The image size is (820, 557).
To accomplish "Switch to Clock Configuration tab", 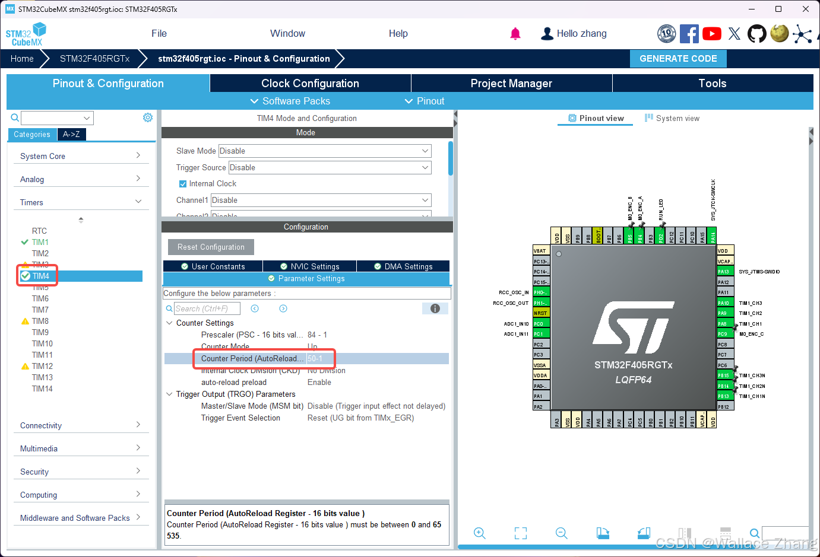I will click(x=310, y=83).
